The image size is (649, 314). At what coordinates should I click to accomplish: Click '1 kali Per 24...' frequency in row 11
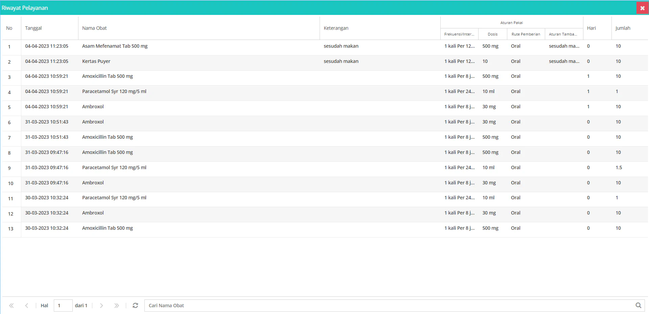pyautogui.click(x=460, y=198)
